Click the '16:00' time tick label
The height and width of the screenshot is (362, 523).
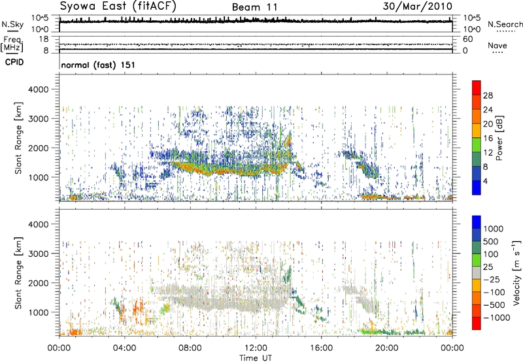[321, 348]
